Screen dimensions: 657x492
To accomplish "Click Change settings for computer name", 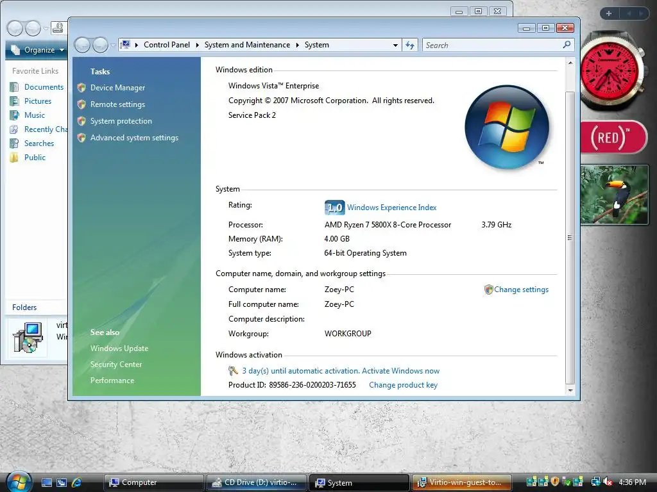I will click(521, 290).
